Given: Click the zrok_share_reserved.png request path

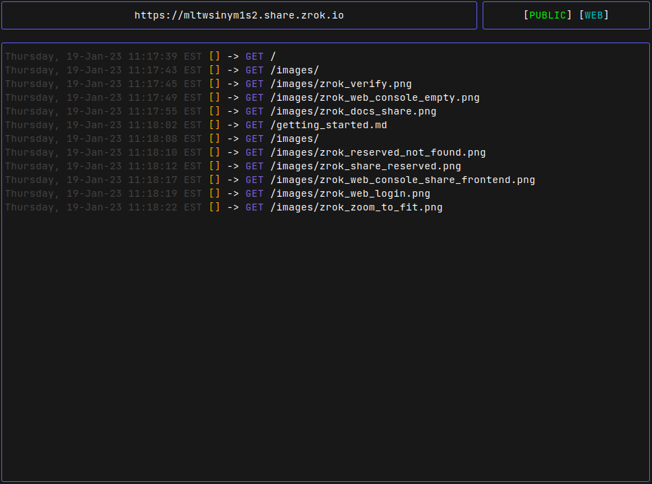Looking at the screenshot, I should (365, 166).
